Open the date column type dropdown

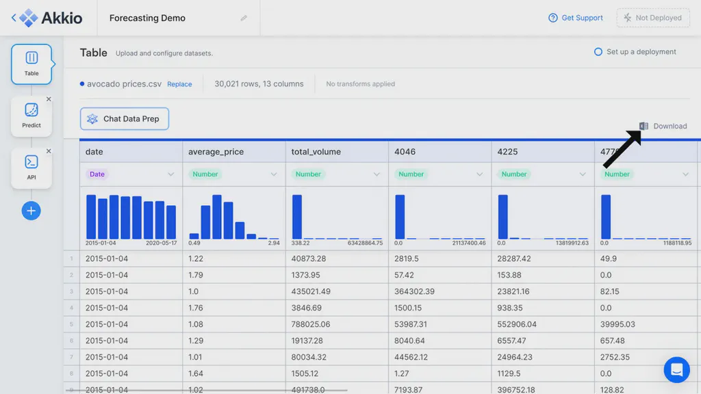click(x=170, y=174)
